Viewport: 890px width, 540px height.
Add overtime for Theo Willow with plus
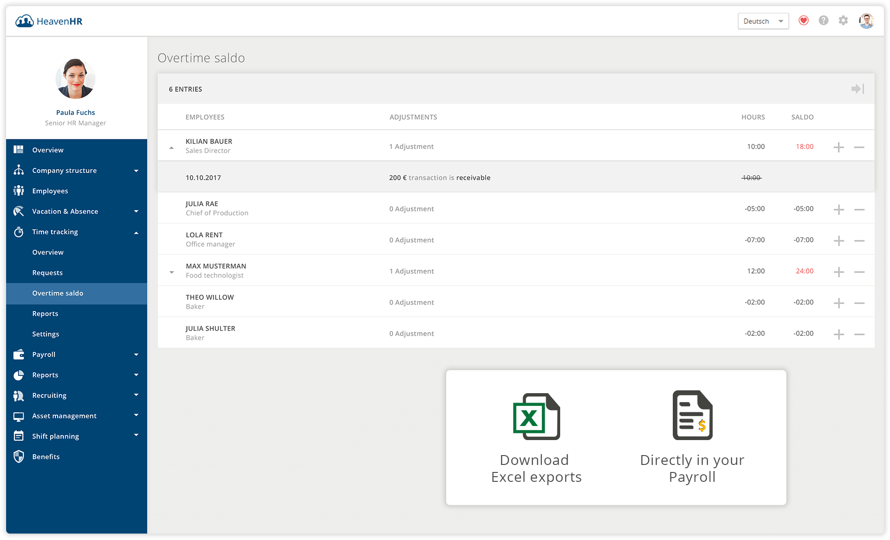[839, 303]
